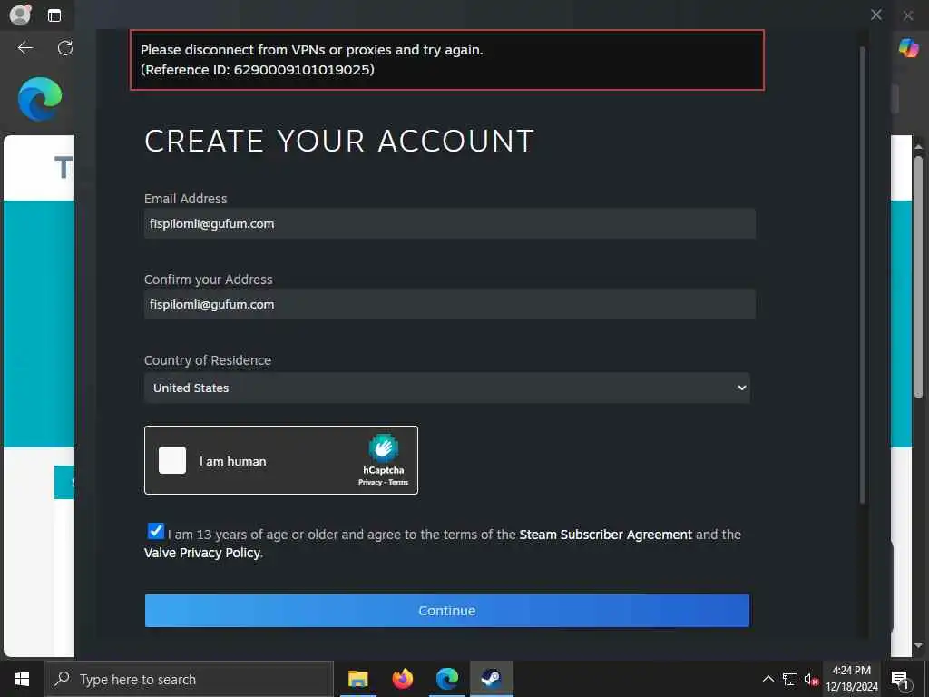Click the Confirm your Address input field
The image size is (929, 697).
click(450, 304)
